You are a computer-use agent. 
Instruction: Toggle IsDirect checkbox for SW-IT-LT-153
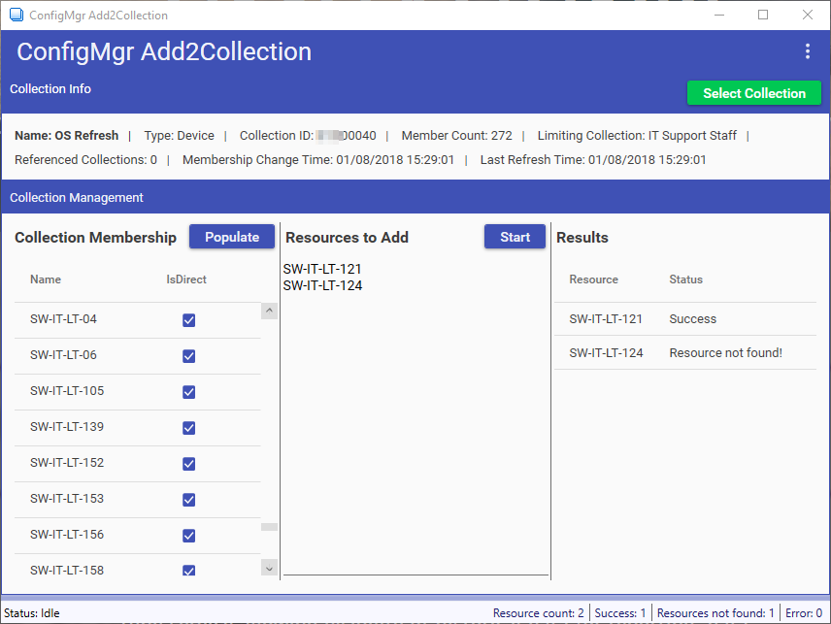(188, 500)
